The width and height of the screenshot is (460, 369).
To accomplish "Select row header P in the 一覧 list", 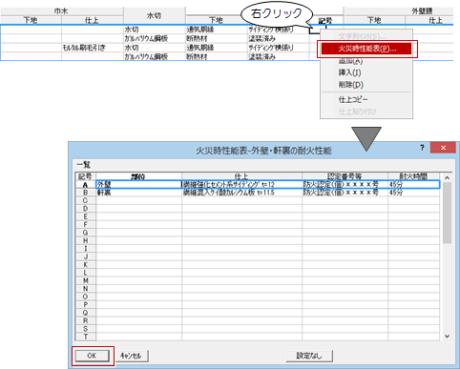I will click(x=85, y=305).
